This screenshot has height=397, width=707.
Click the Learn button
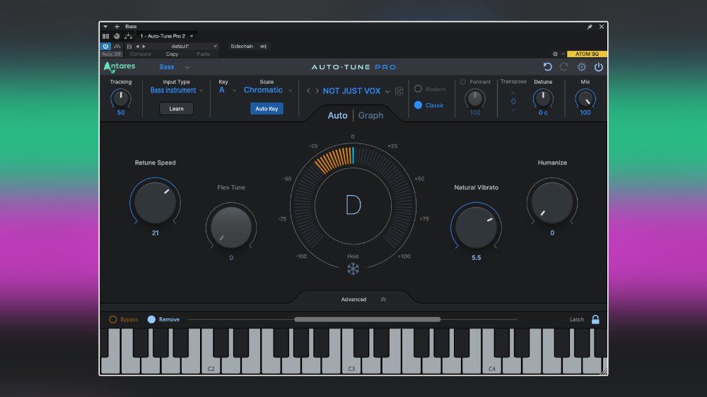pyautogui.click(x=176, y=109)
